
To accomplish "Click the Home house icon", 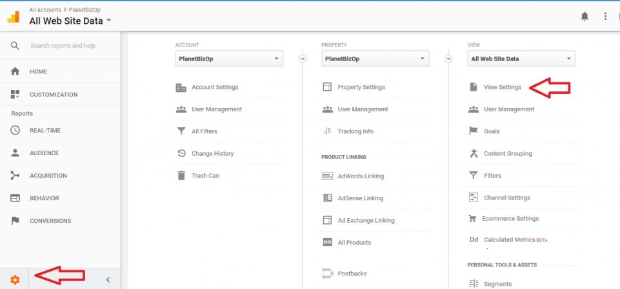I will tap(15, 71).
